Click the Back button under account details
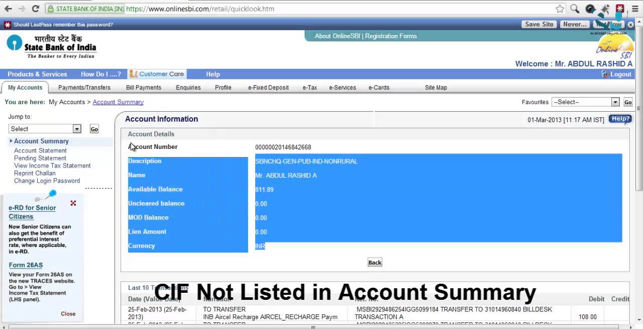Image resolution: width=643 pixels, height=329 pixels. [375, 263]
